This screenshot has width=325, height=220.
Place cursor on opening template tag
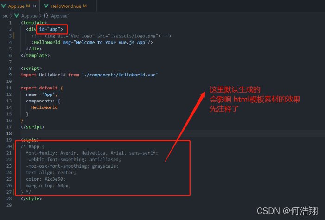(34, 23)
